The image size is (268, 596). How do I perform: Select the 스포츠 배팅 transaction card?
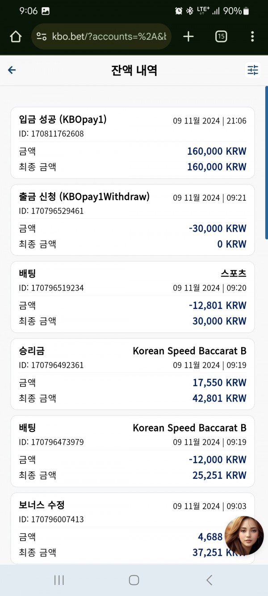coord(133,297)
